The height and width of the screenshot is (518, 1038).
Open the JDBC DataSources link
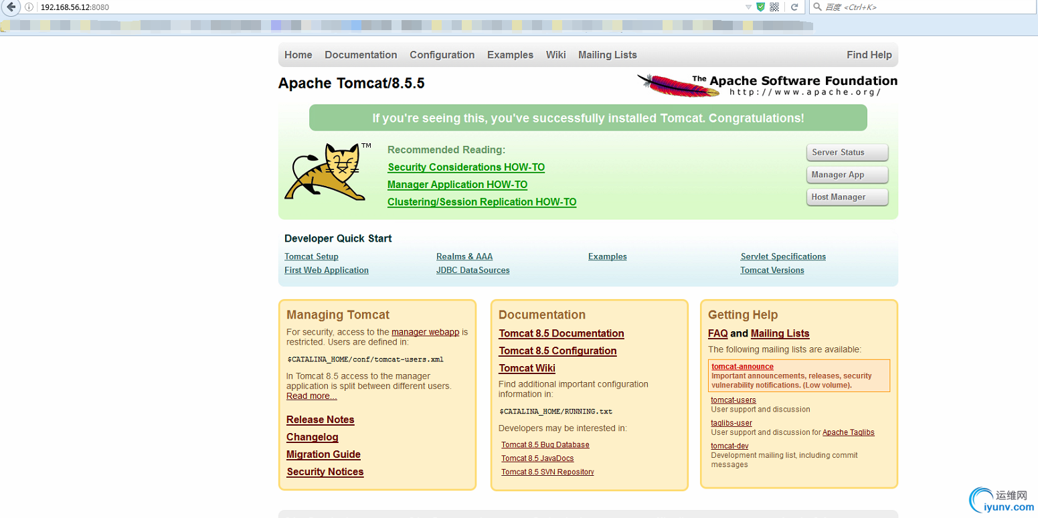click(473, 270)
